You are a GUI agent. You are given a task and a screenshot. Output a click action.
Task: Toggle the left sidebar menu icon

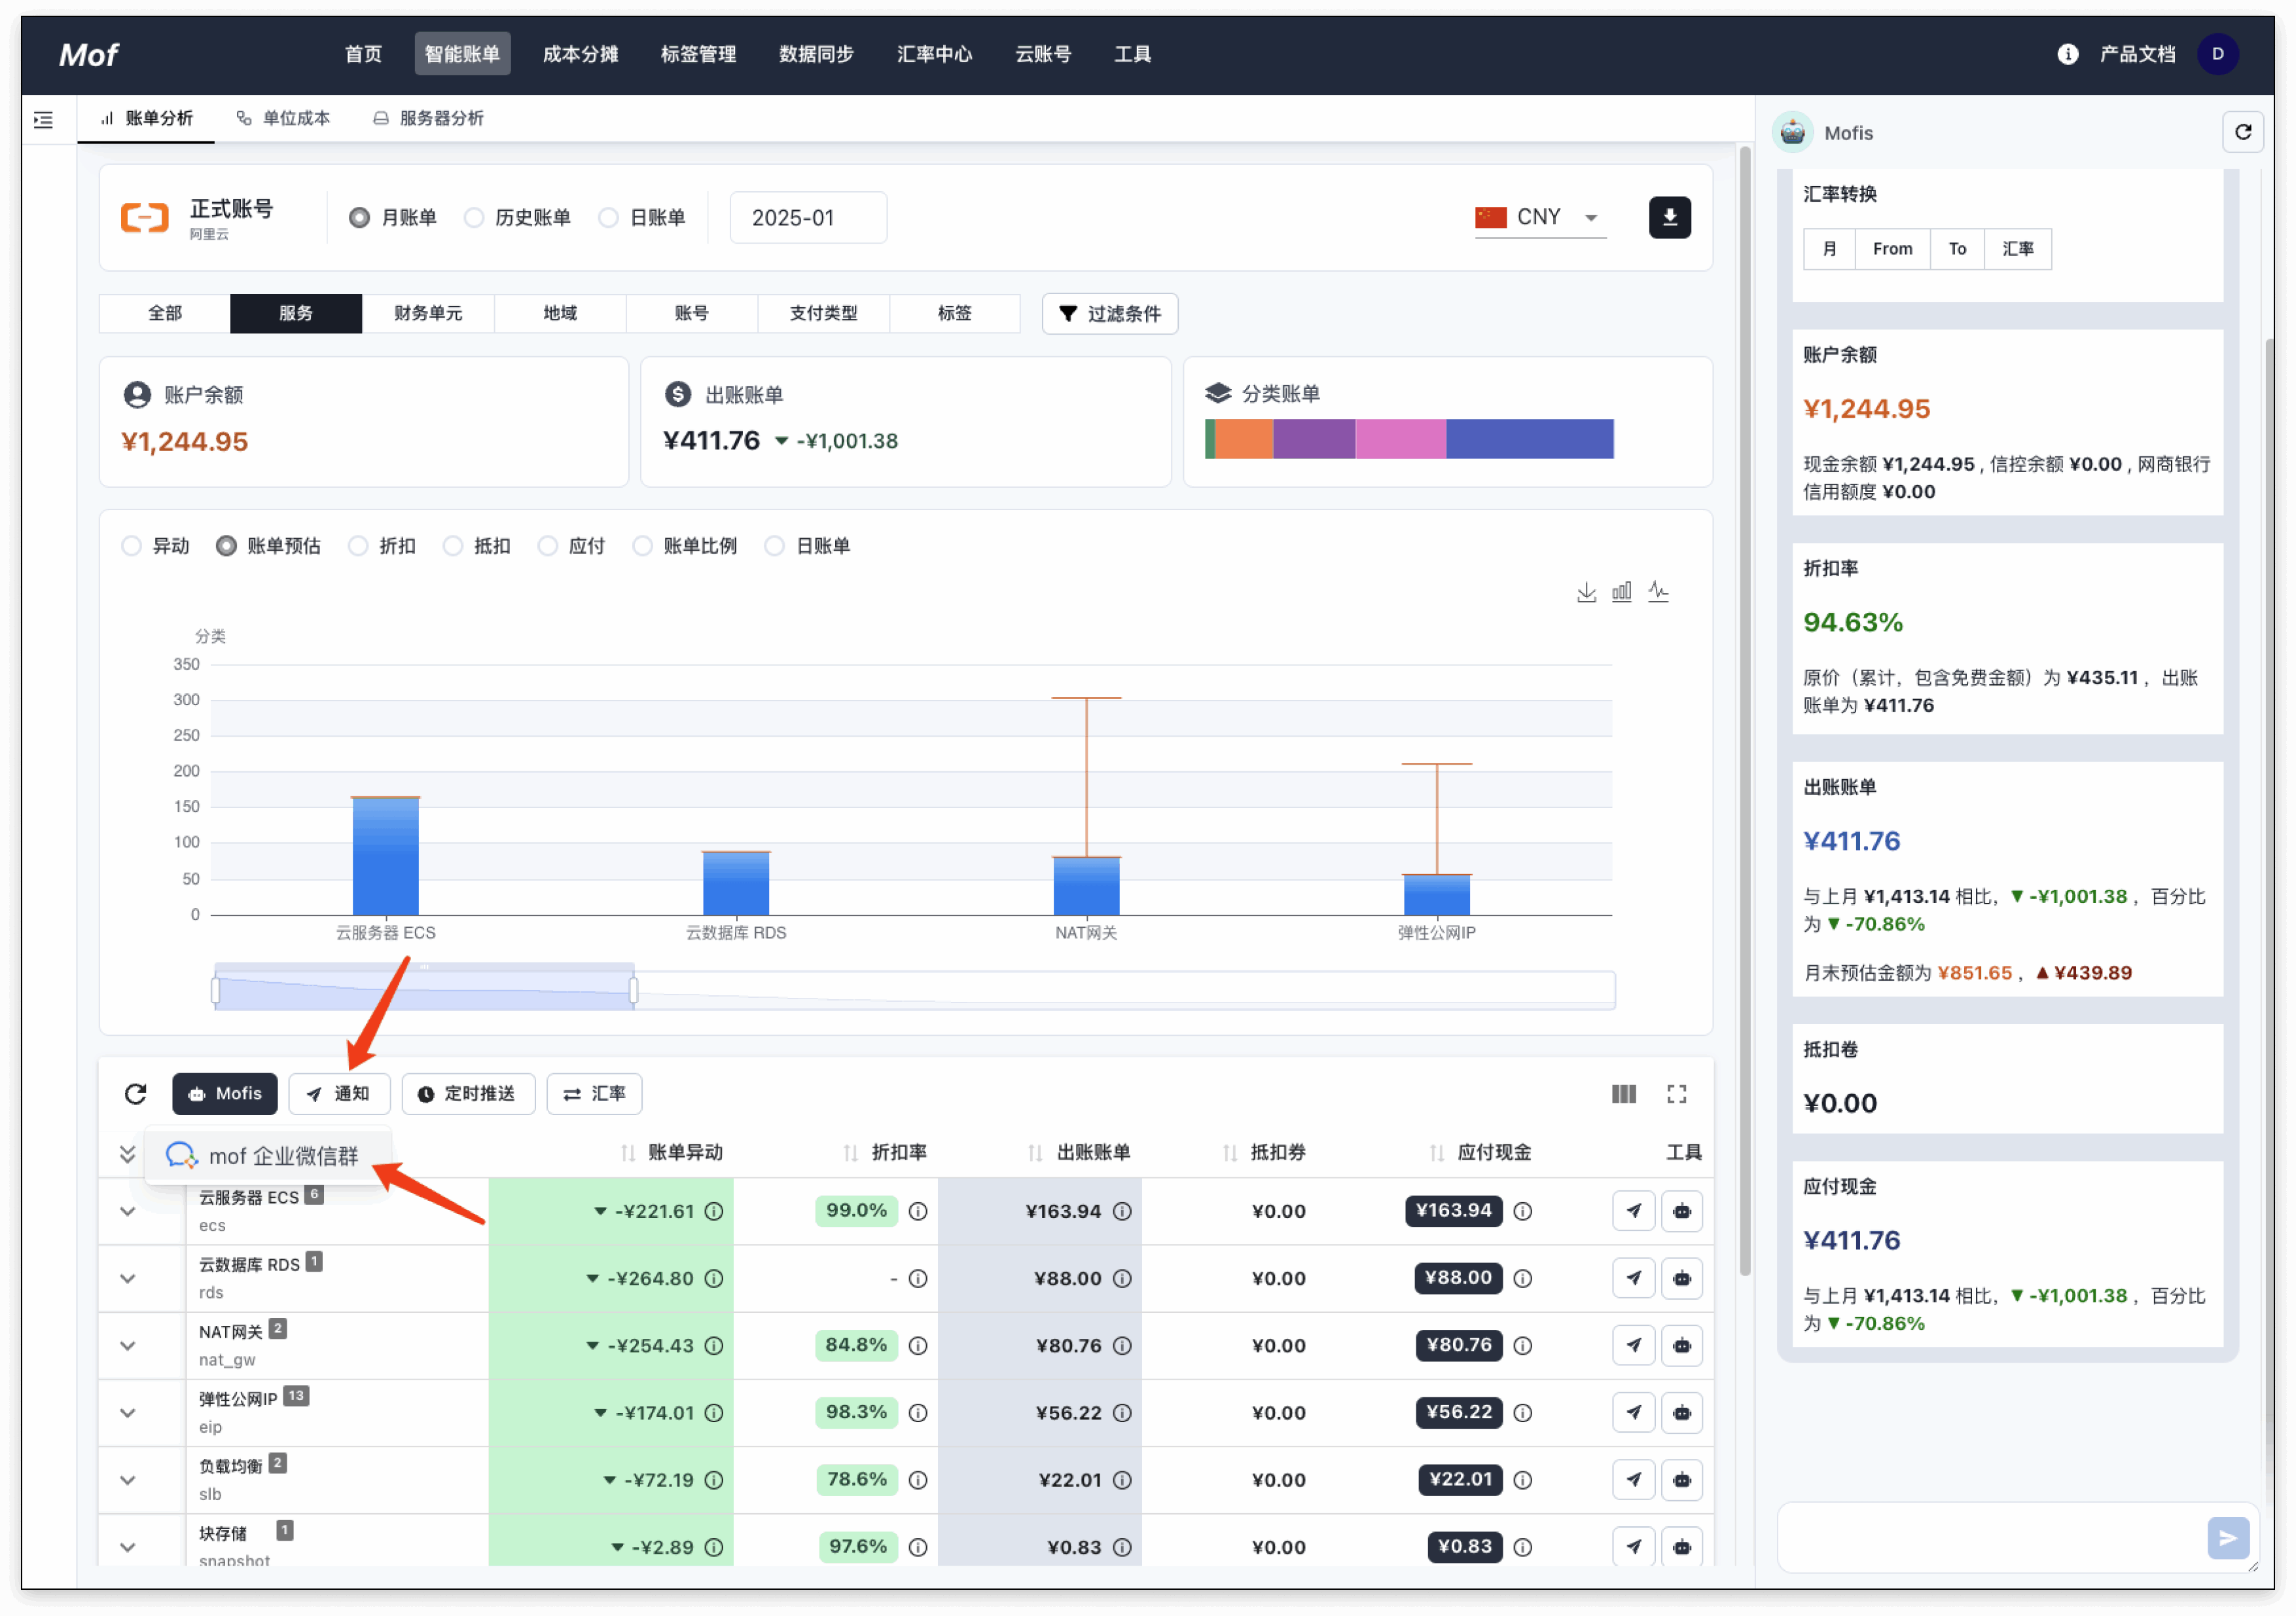pyautogui.click(x=43, y=120)
